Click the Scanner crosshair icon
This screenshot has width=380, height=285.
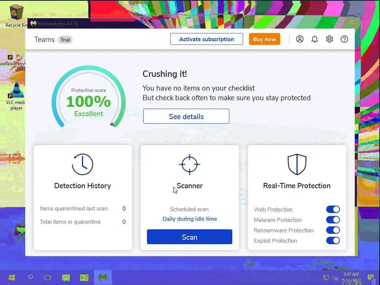tap(190, 164)
